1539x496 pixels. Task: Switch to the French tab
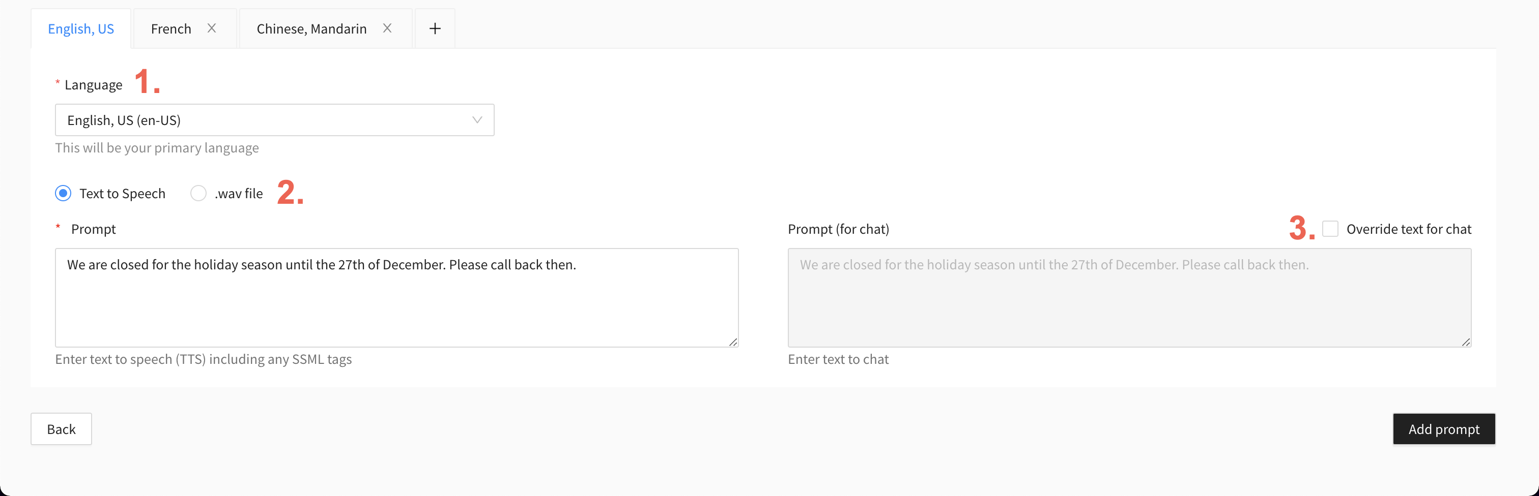coord(171,28)
